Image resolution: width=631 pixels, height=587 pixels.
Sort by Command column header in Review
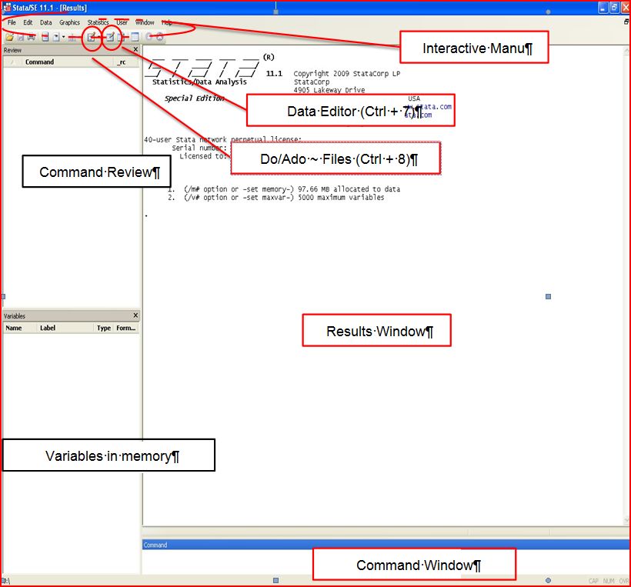pyautogui.click(x=66, y=62)
